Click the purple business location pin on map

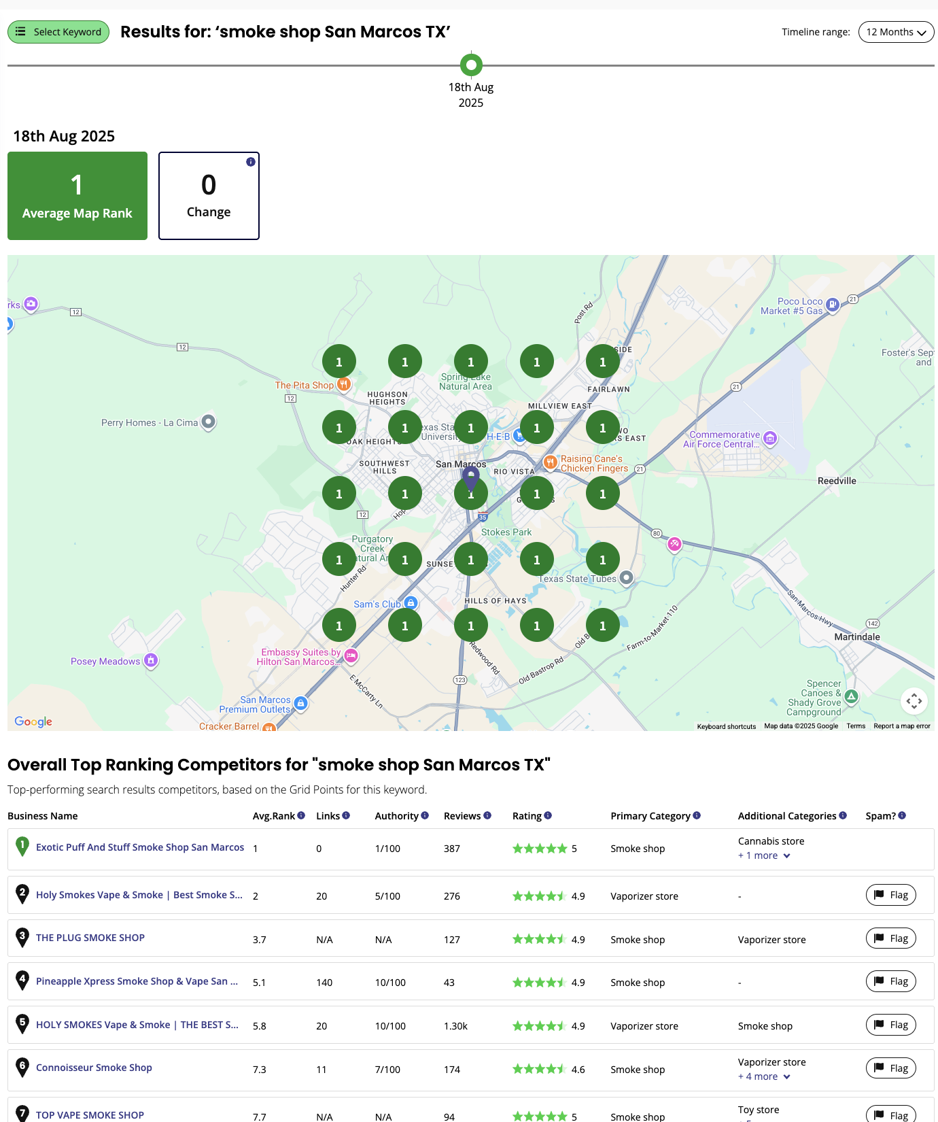point(470,478)
